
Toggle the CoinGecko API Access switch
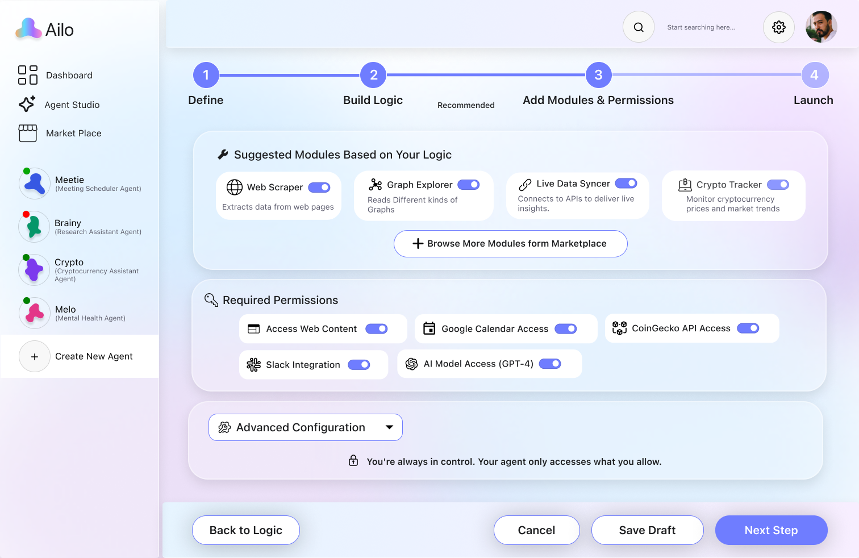[x=748, y=328]
